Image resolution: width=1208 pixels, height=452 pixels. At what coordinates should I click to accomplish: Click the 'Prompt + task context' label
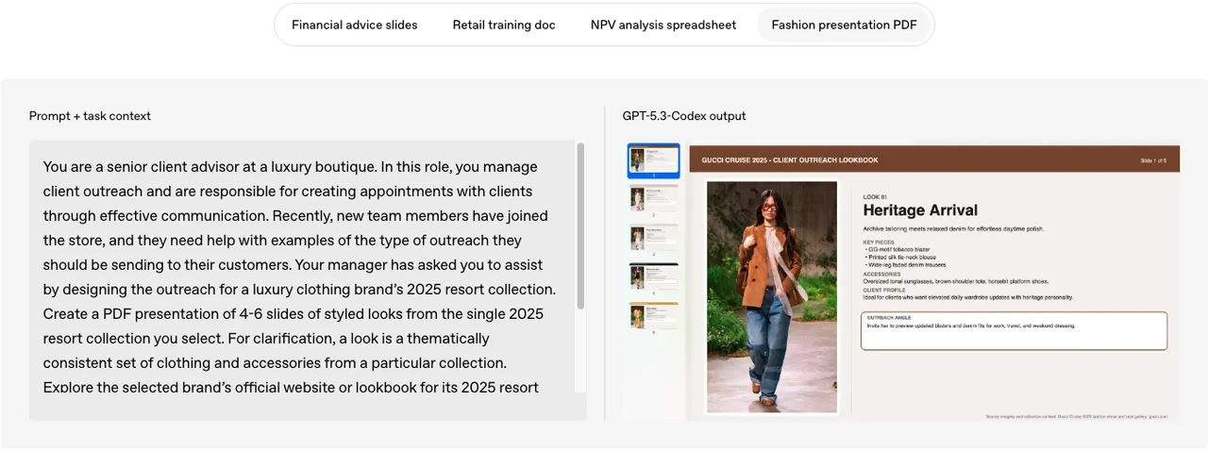90,116
